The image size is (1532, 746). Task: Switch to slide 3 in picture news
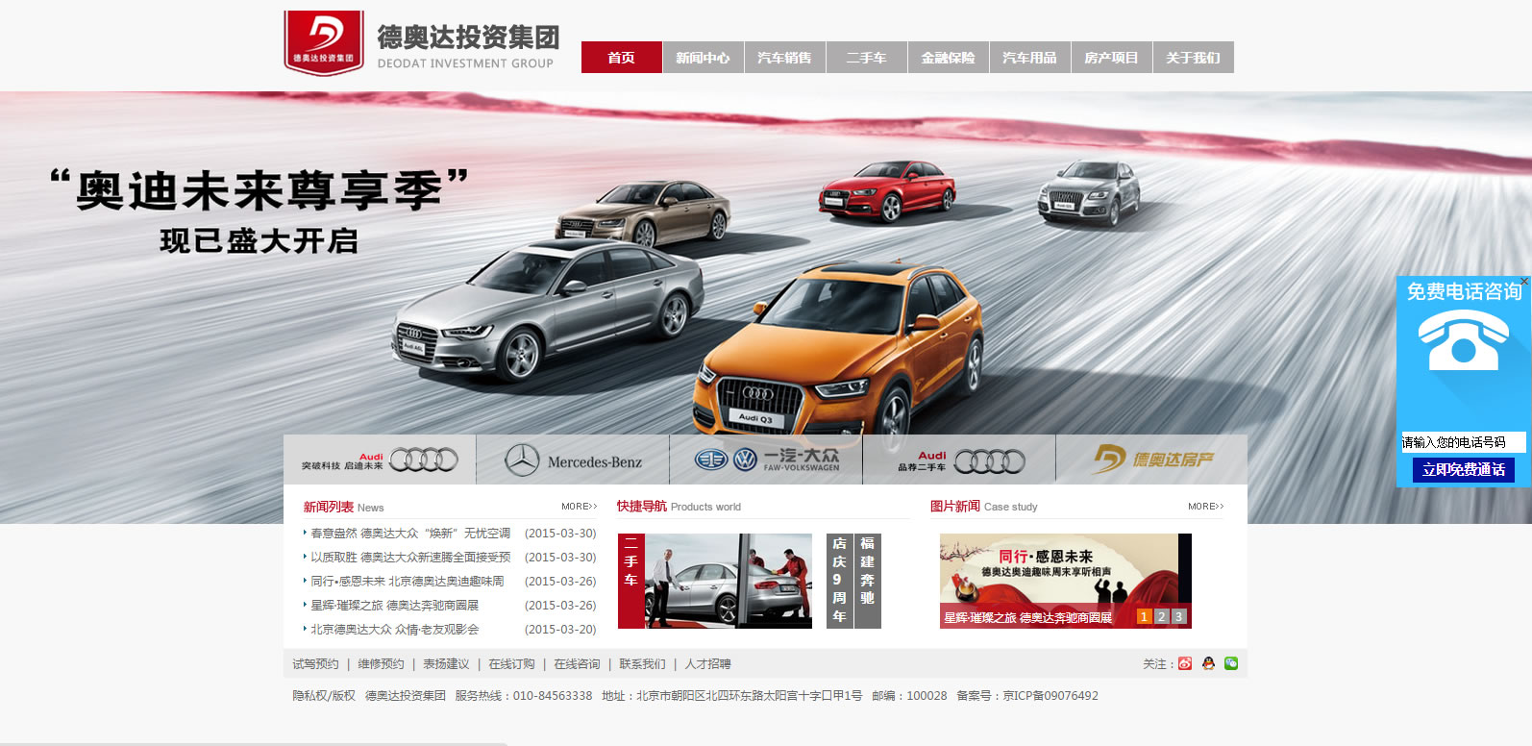click(x=1178, y=616)
